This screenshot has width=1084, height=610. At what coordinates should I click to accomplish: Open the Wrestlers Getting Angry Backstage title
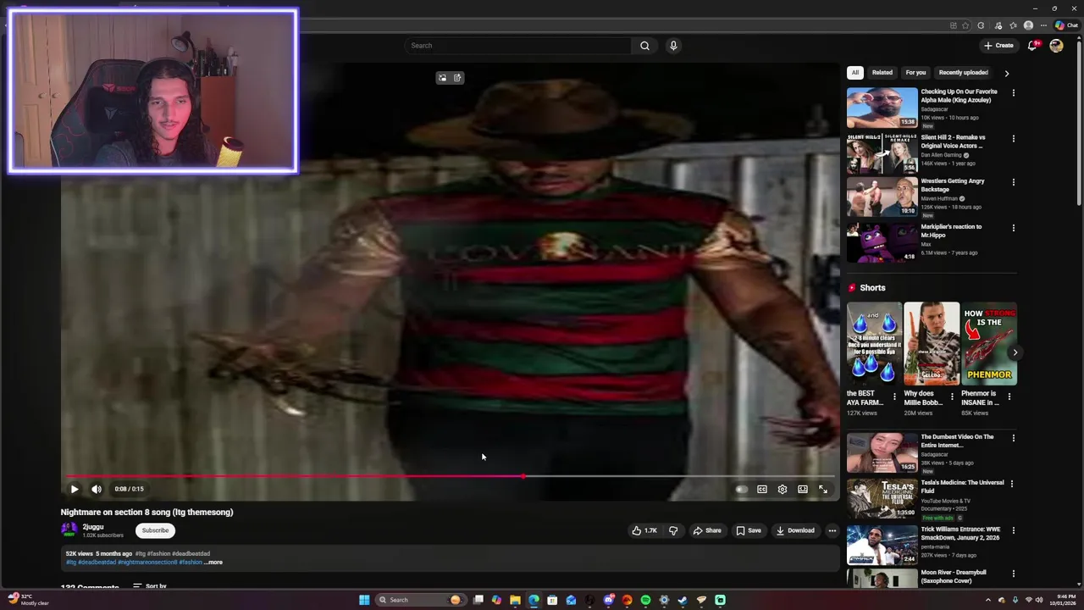coord(953,186)
